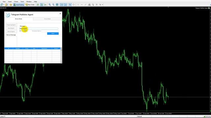Image resolution: width=211 pixels, height=118 pixels.
Task: Click the Telegram Publisher Agent label top-right of chart
Action: tap(201, 8)
